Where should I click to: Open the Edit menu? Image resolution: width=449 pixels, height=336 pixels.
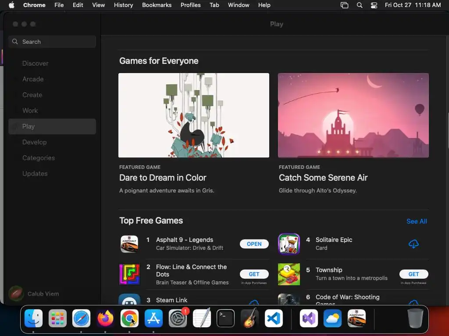pyautogui.click(x=78, y=5)
